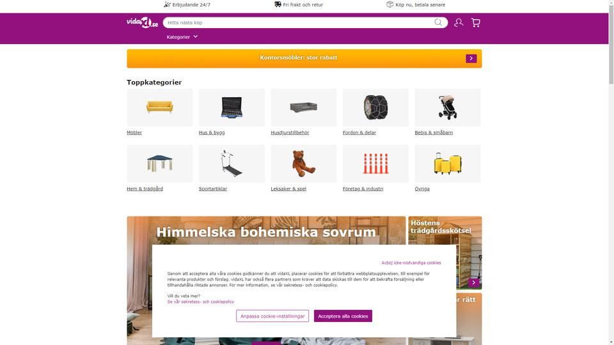Click the arrow on Höstens trädgårdsskötsel tile
Image resolution: width=614 pixels, height=345 pixels.
[x=474, y=282]
